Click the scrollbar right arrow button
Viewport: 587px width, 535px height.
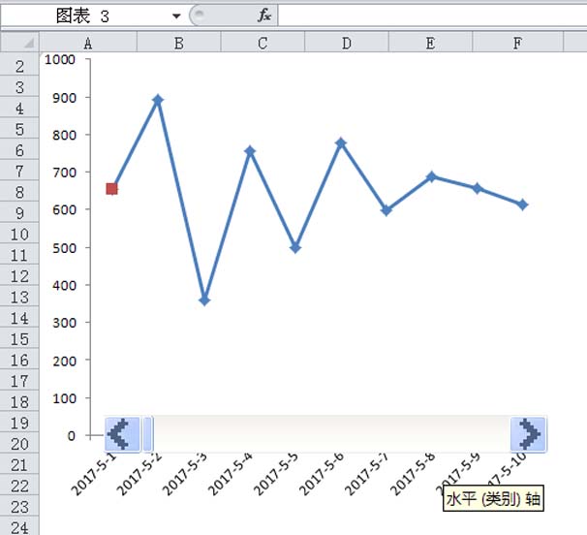click(529, 433)
